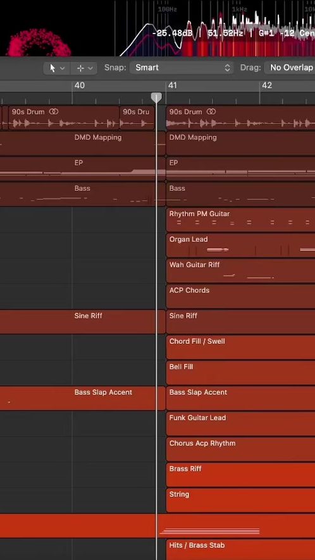Open the Drag No Overlap dropdown
The height and width of the screenshot is (560, 315).
[x=290, y=68]
